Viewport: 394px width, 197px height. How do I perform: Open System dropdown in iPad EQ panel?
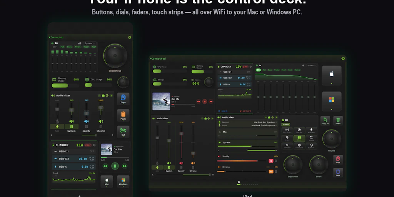pyautogui.click(x=311, y=65)
